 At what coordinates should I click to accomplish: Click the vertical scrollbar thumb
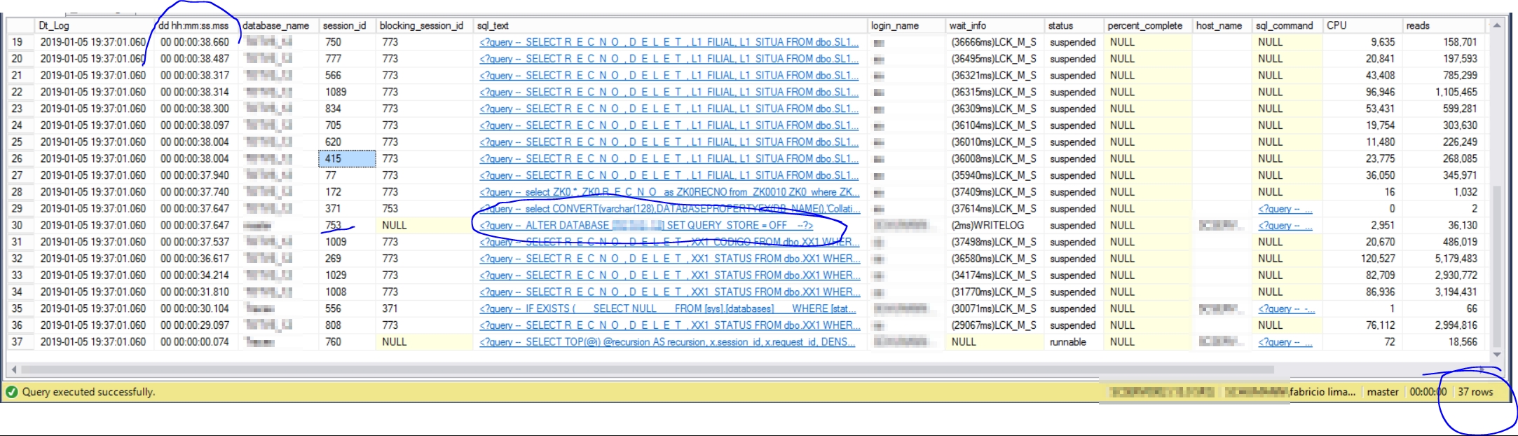(1496, 266)
